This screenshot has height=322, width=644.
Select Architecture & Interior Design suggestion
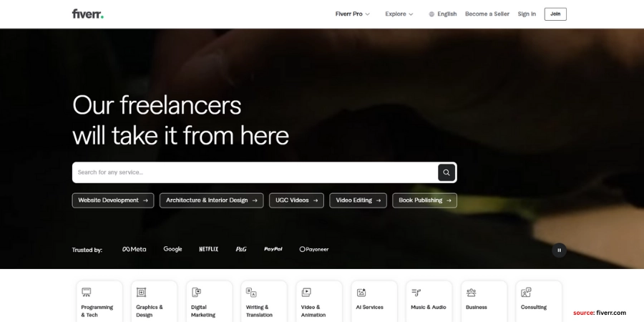click(212, 200)
